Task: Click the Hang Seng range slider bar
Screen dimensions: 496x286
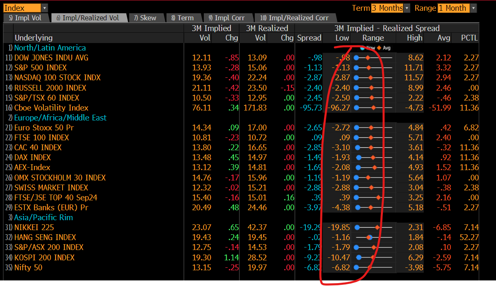Action: pos(373,237)
